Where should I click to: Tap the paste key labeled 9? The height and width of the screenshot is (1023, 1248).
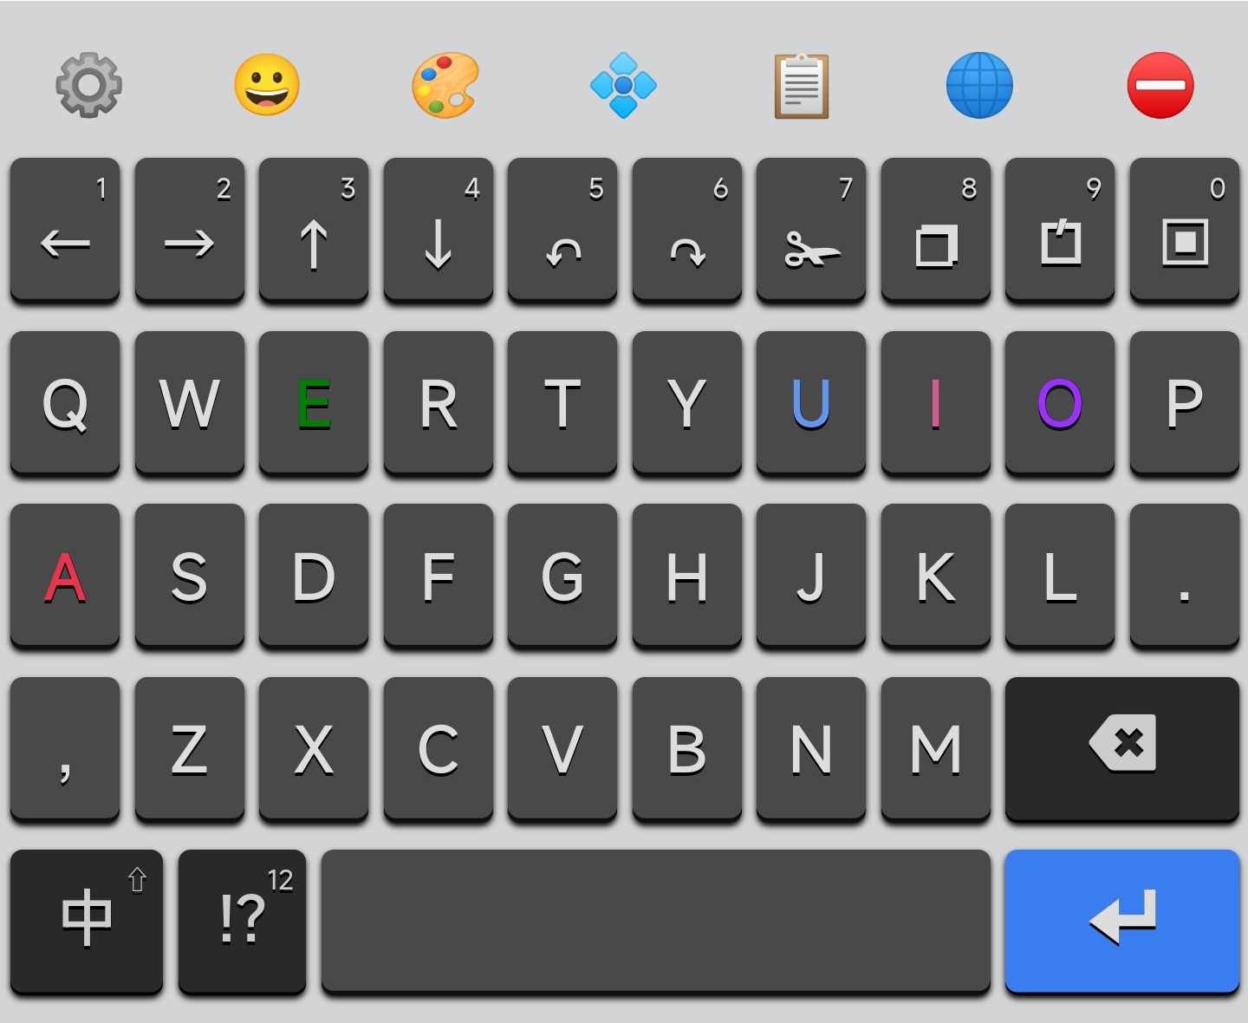1060,229
